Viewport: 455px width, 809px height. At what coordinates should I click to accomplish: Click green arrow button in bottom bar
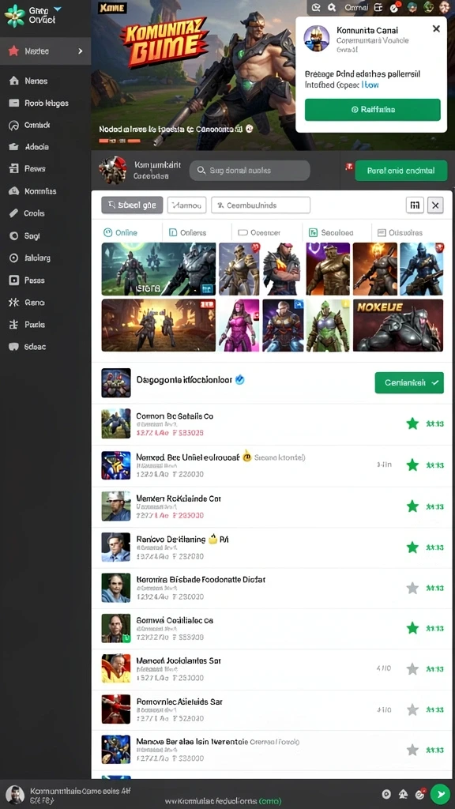[440, 793]
